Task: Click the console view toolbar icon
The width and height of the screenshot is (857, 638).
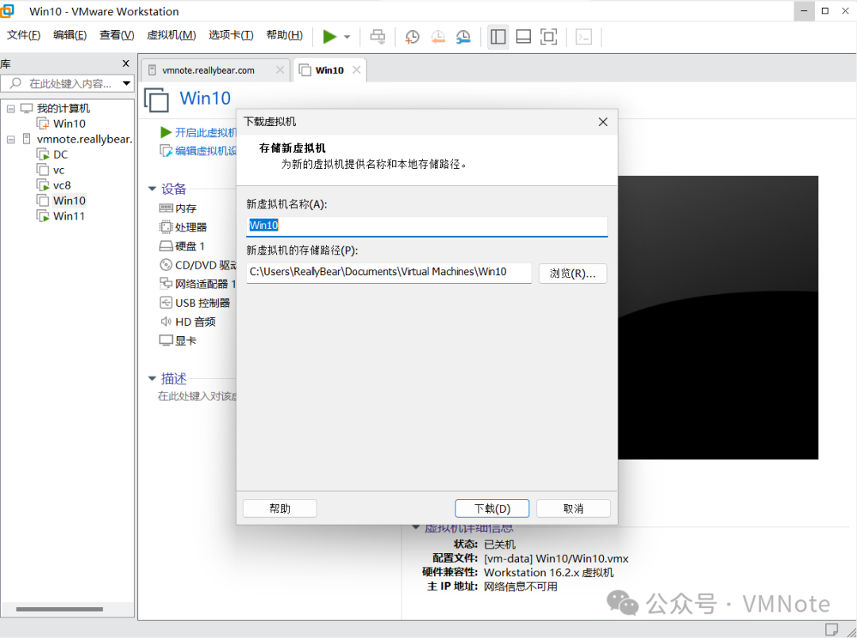Action: pos(584,36)
